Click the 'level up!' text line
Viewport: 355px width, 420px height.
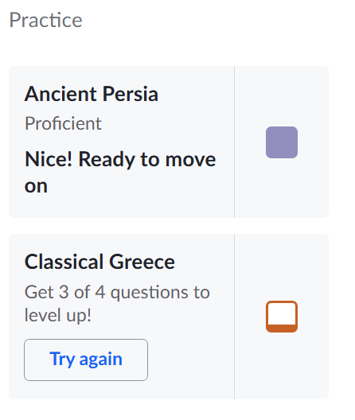57,315
